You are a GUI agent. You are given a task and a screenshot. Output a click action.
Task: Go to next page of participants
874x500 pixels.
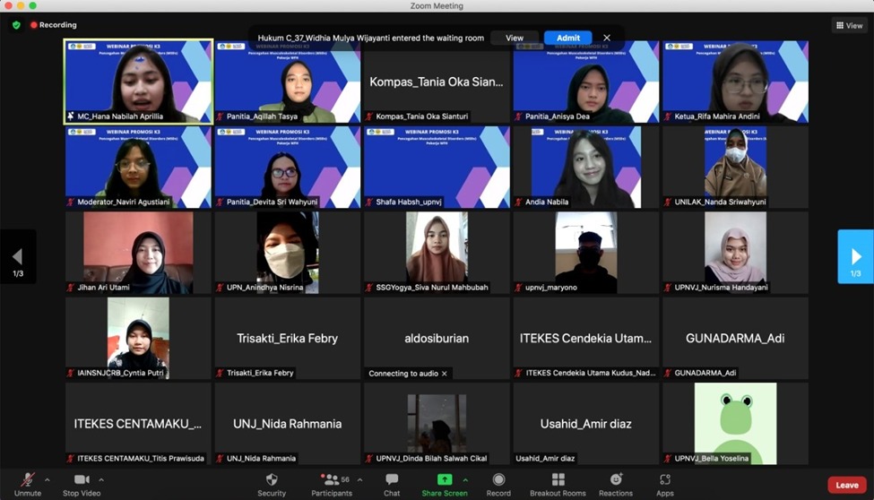pos(855,257)
